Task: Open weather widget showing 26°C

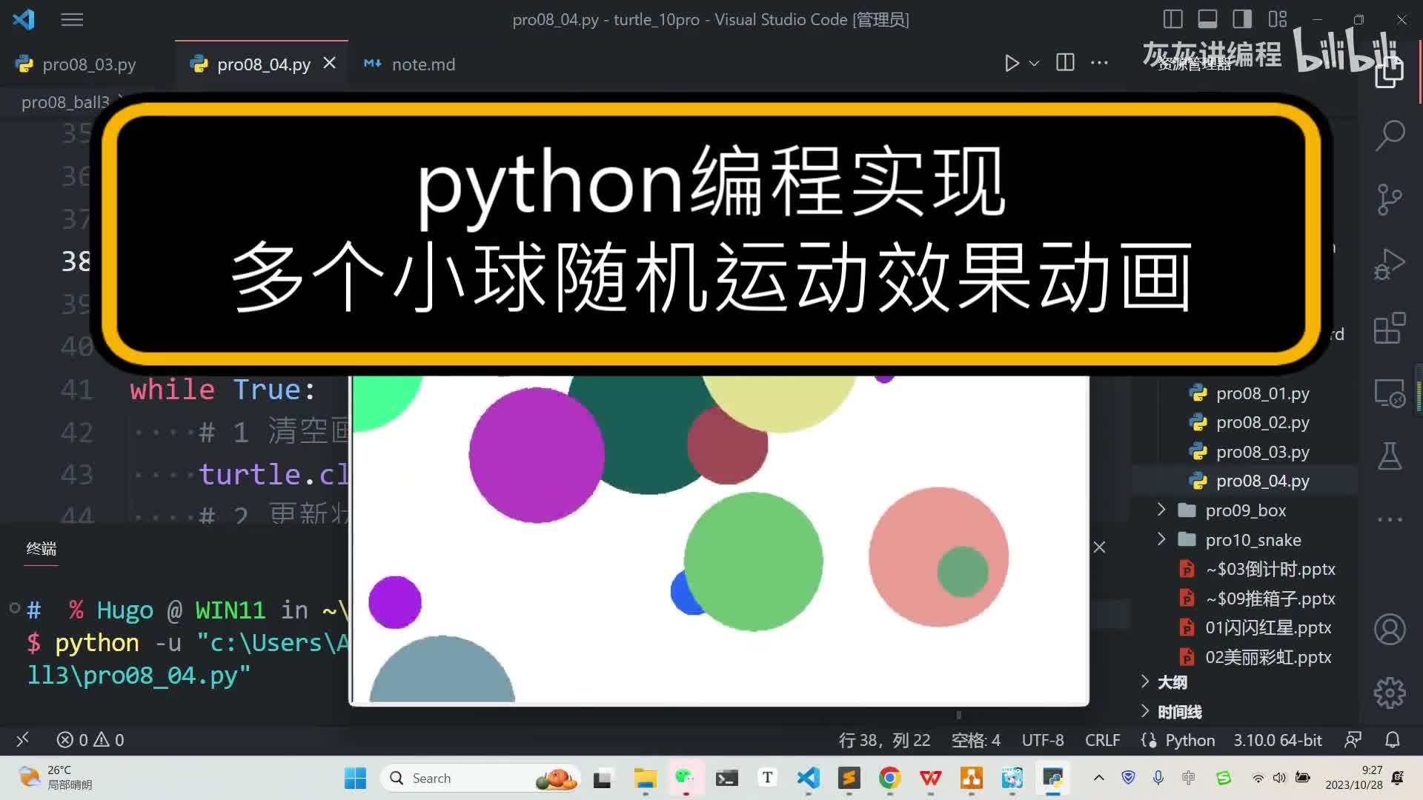Action: (56, 778)
